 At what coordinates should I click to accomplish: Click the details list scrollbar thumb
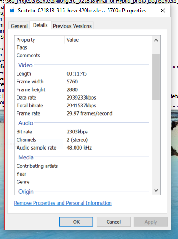click(156, 77)
